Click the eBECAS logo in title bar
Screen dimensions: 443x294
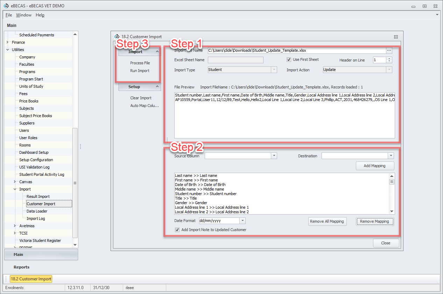pos(6,6)
